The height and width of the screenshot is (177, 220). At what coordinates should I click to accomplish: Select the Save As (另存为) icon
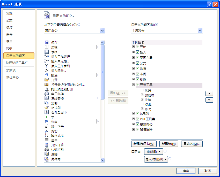[x=47, y=159]
